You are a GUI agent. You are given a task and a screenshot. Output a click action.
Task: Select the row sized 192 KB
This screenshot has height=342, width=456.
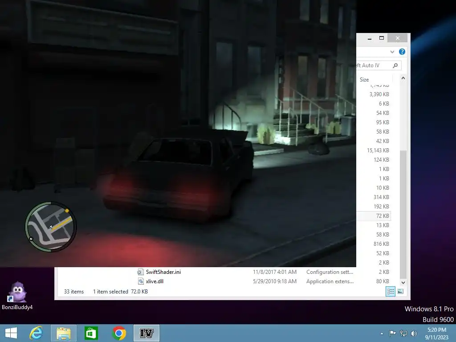pyautogui.click(x=381, y=207)
